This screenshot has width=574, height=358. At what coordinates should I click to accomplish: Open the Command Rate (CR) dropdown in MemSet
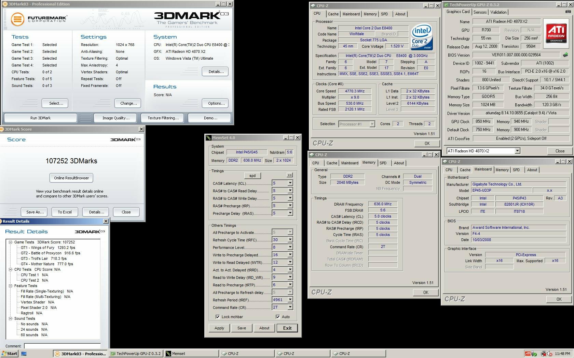click(290, 307)
